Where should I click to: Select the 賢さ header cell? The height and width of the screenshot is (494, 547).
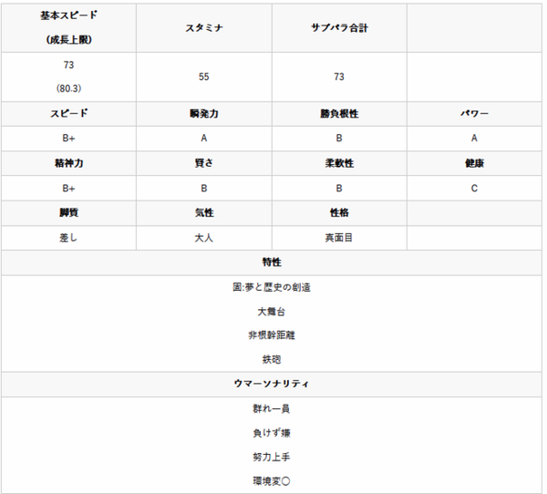(x=204, y=163)
